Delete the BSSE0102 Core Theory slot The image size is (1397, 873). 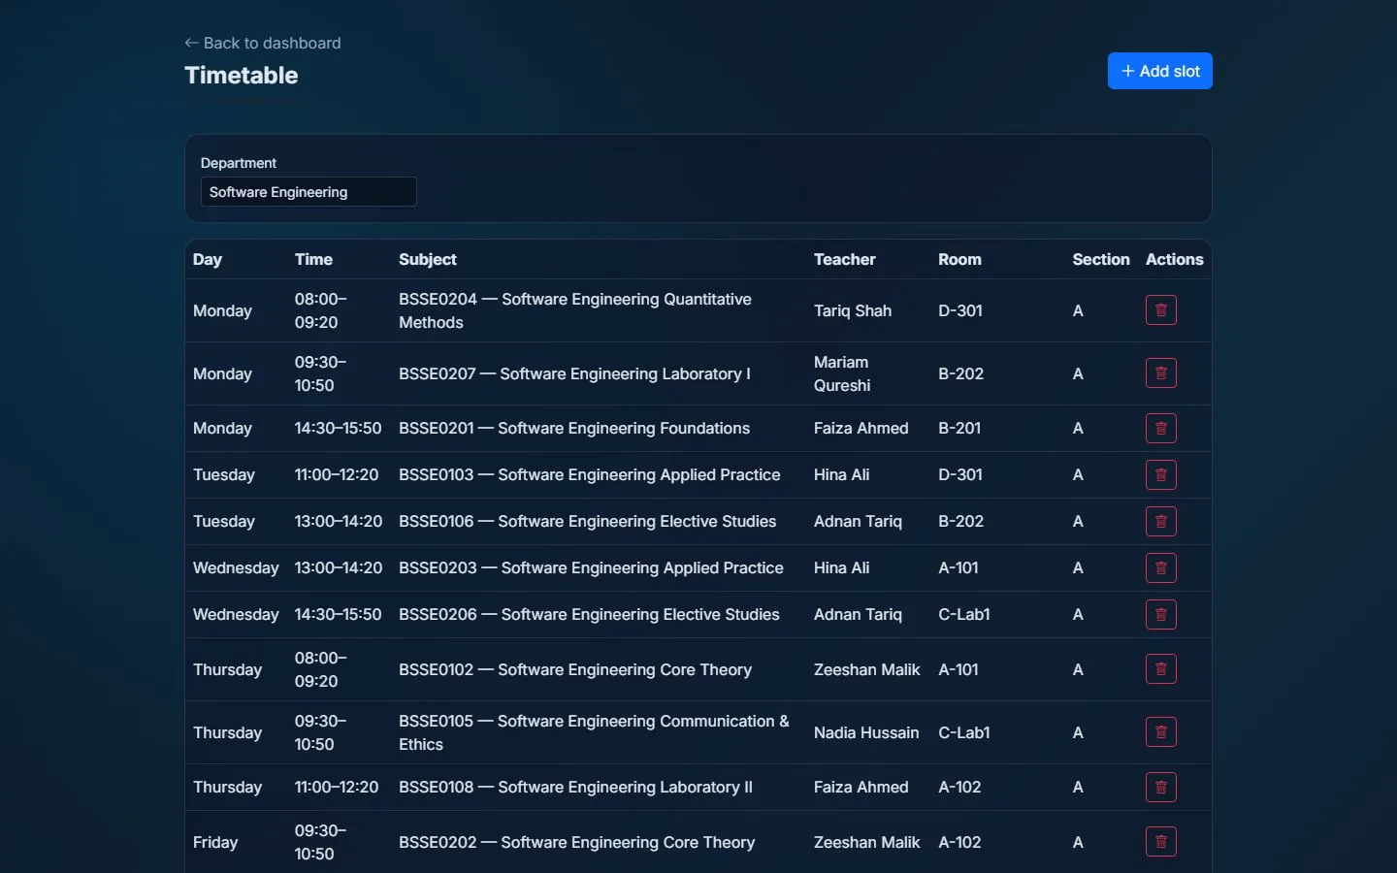[x=1160, y=669]
